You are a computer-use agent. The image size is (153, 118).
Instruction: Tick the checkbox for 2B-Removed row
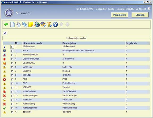click(x=12, y=47)
